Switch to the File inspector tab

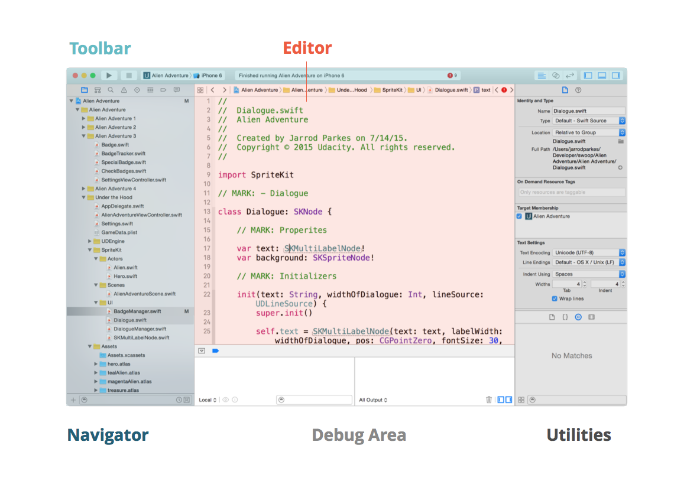[564, 90]
